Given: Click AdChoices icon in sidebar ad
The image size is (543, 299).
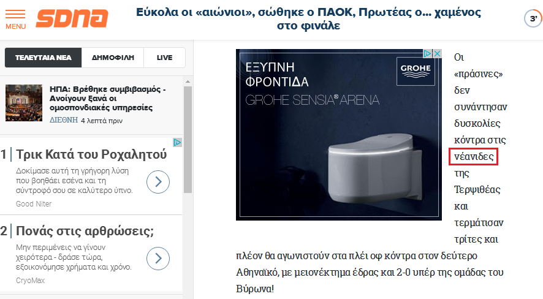Looking at the screenshot, I should pyautogui.click(x=177, y=142).
